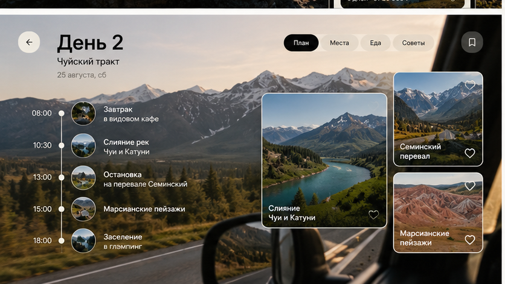Select the 18:00 timeline dot
This screenshot has height=284, width=505.
(61, 241)
